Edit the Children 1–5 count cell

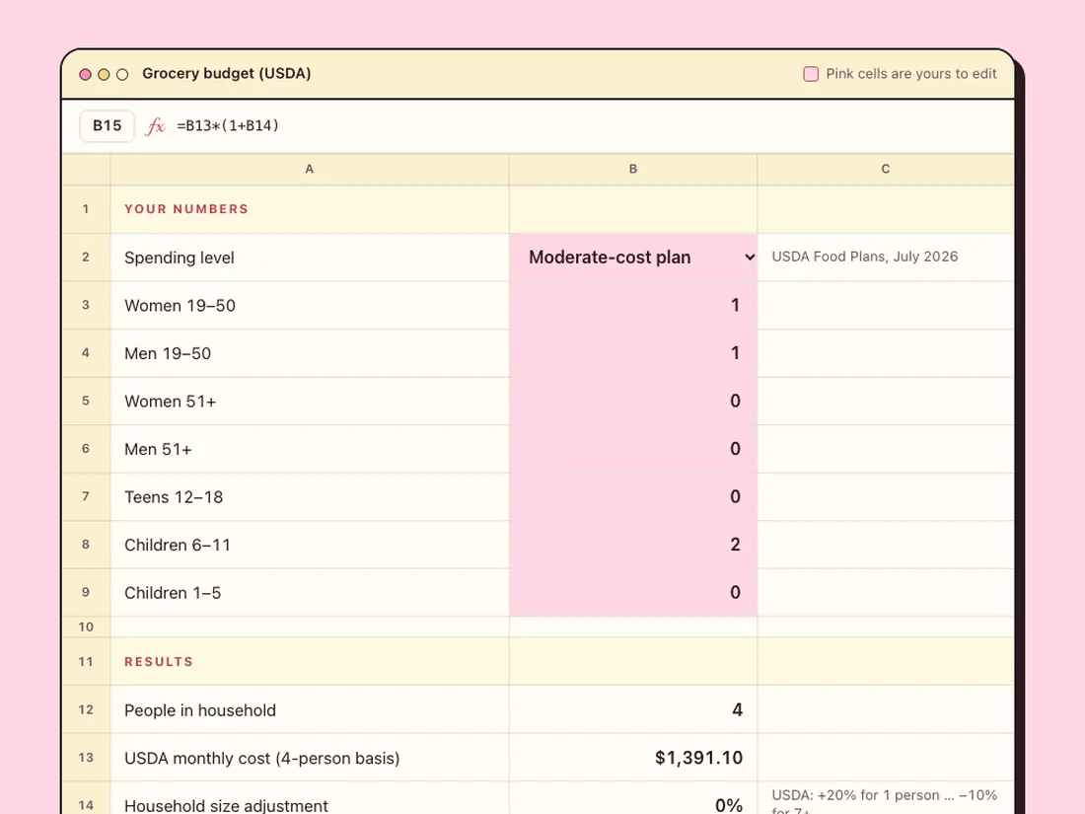click(633, 593)
